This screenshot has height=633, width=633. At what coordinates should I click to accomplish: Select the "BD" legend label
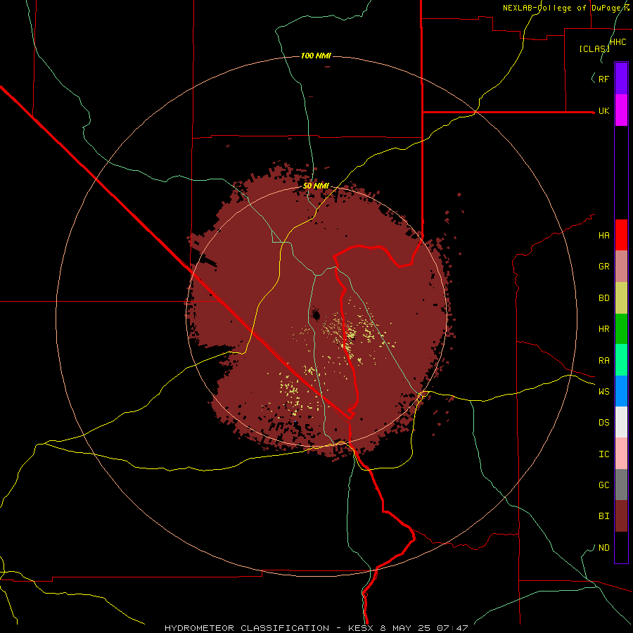tap(603, 298)
